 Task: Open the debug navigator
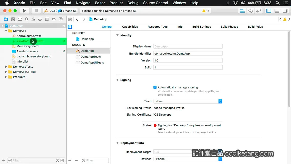point(47,19)
